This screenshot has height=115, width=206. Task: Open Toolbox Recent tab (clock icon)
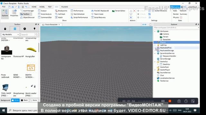click(x=25, y=29)
